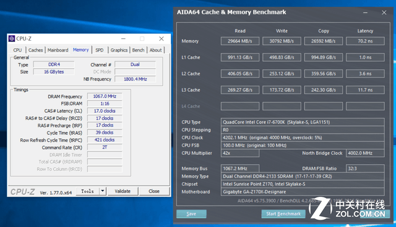Click the DRAM Frequency 1067.0 MHz value

105,96
